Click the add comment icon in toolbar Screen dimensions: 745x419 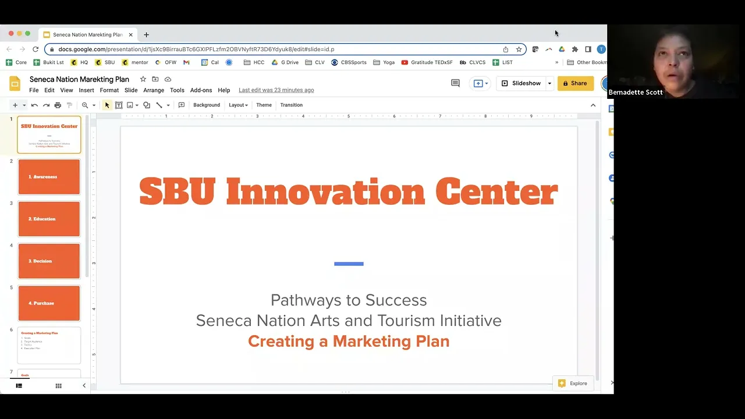(182, 105)
